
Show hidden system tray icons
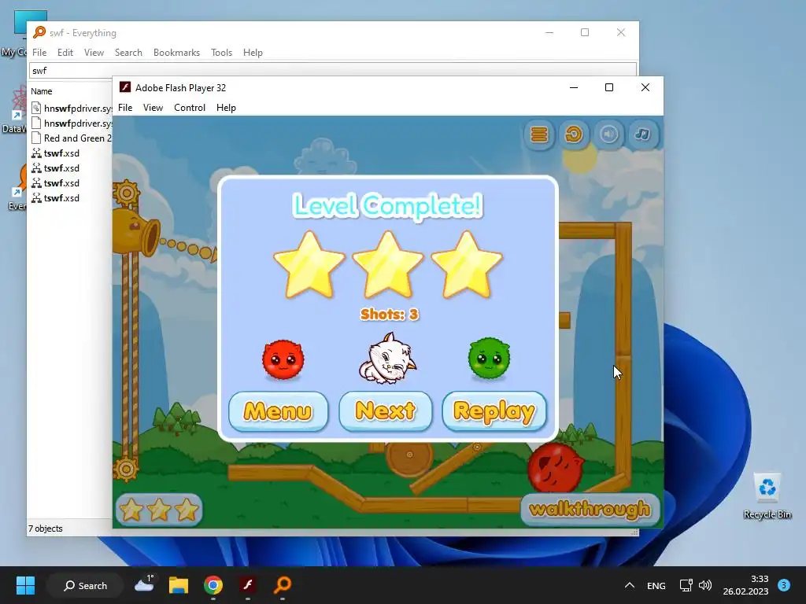point(629,585)
